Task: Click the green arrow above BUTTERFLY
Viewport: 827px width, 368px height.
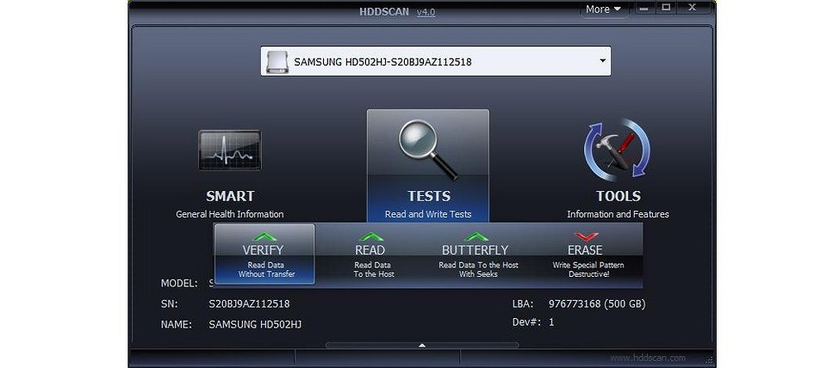Action: [x=476, y=237]
